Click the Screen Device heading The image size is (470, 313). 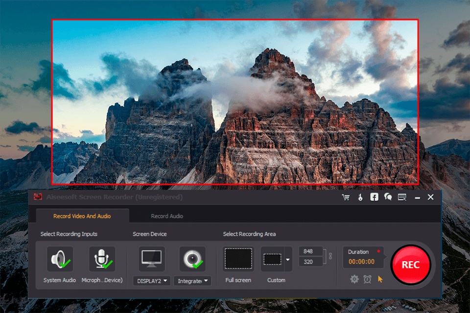[150, 234]
